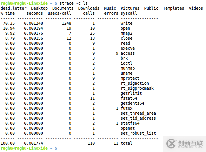Select the 0.000156 seconds value
Screen dimensions: 206x152
pyautogui.click(x=34, y=38)
